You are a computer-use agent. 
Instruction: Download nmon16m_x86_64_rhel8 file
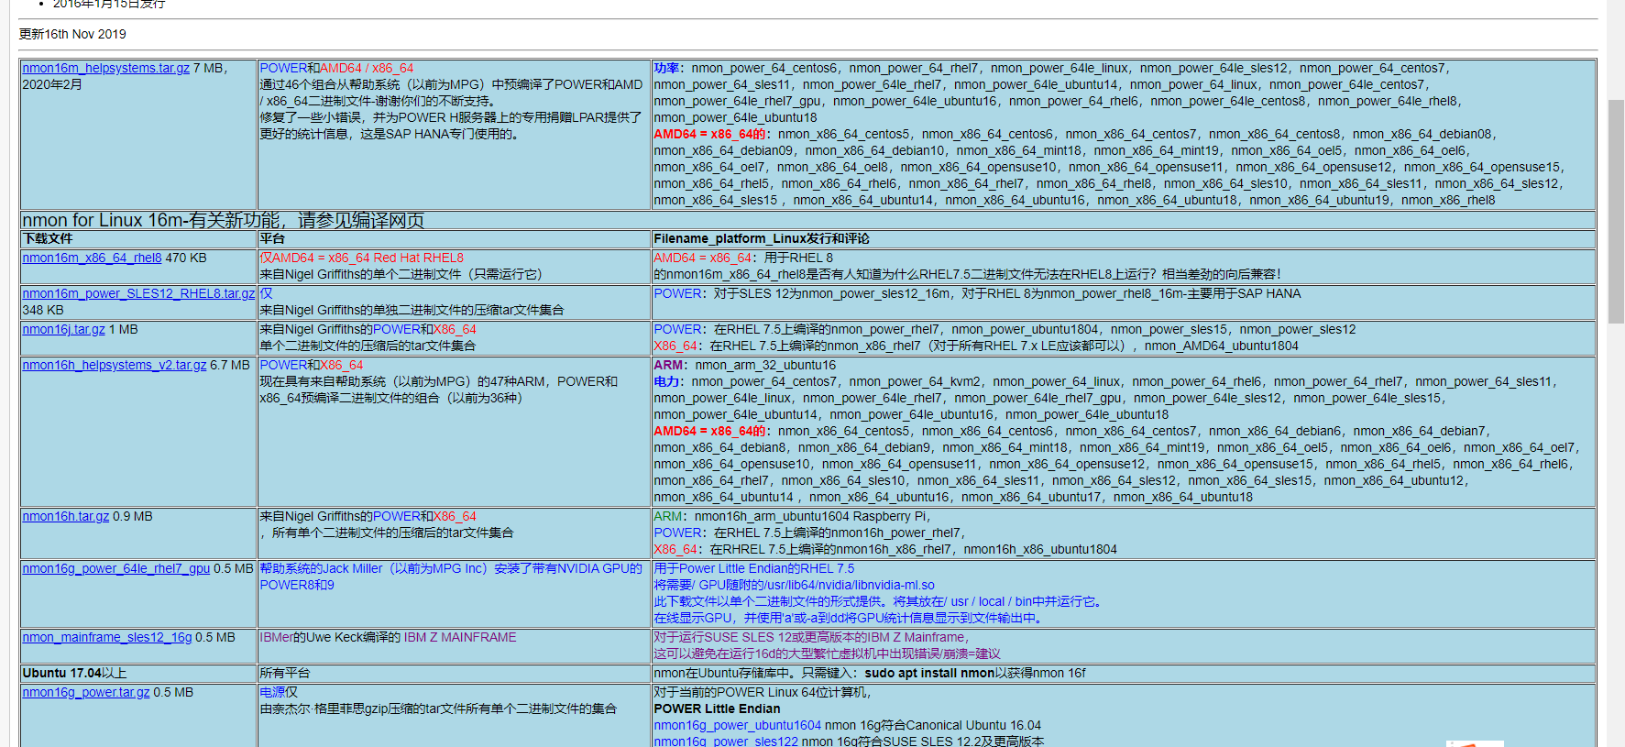(x=92, y=258)
